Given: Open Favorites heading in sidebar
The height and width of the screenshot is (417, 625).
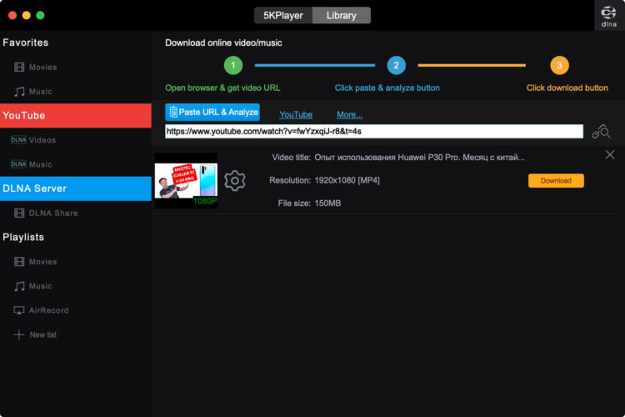Looking at the screenshot, I should pos(26,43).
